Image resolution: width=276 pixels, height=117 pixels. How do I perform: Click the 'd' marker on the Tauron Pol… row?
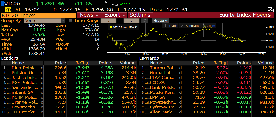coord(180,68)
